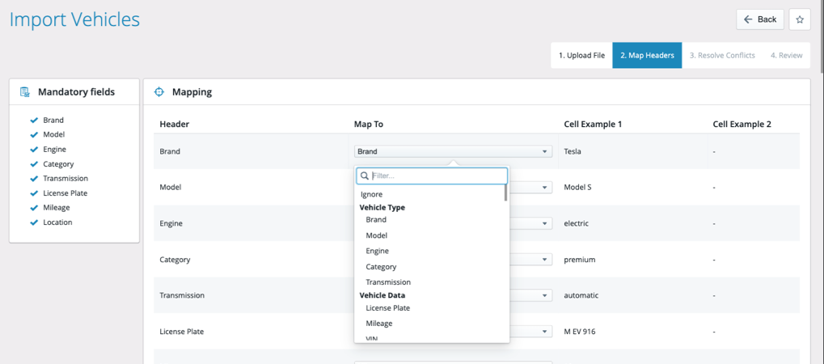824x364 pixels.
Task: Expand the Transmission row dropdown arrow
Action: coord(545,295)
